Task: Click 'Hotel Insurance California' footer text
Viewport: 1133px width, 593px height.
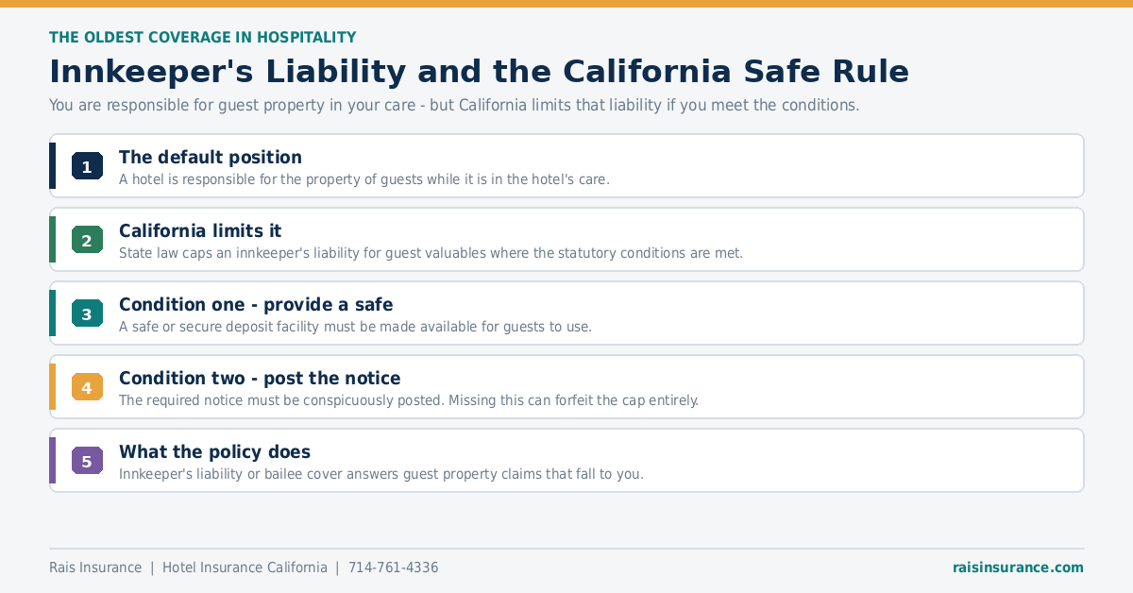Action: point(245,568)
